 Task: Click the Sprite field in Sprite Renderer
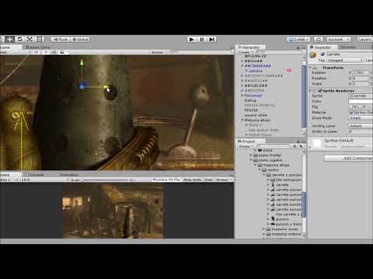click(361, 96)
